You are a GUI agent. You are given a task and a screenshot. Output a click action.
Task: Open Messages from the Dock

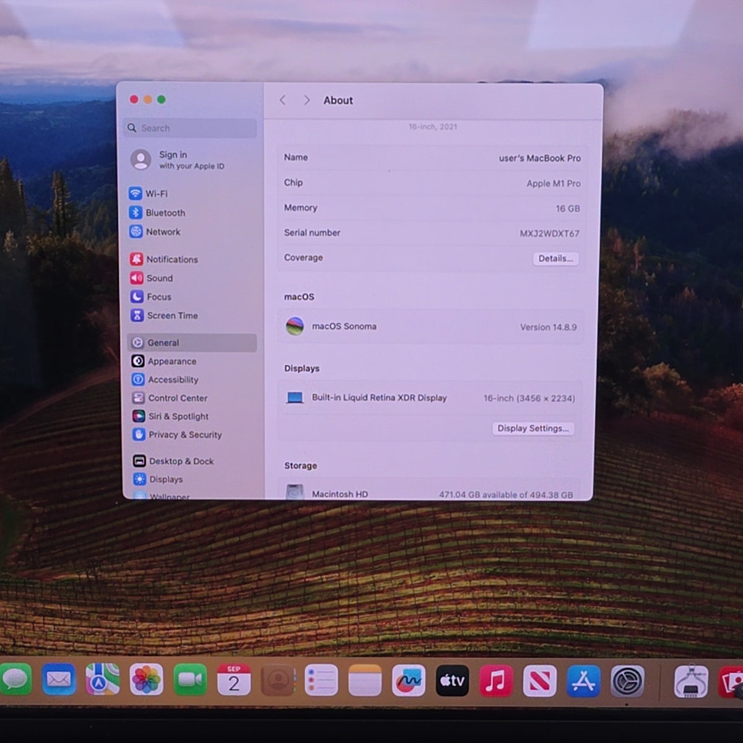coord(15,680)
